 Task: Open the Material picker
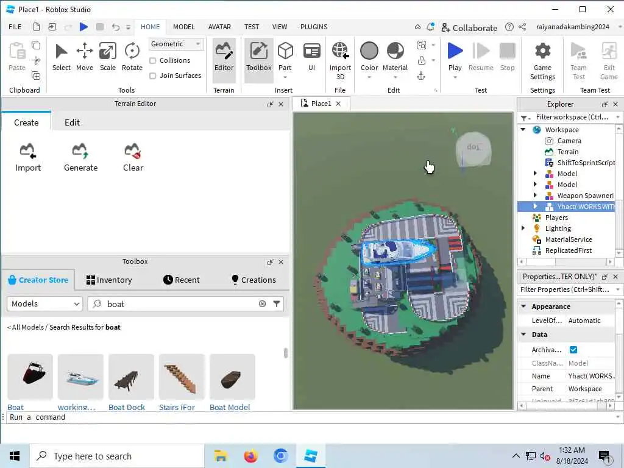click(x=395, y=57)
